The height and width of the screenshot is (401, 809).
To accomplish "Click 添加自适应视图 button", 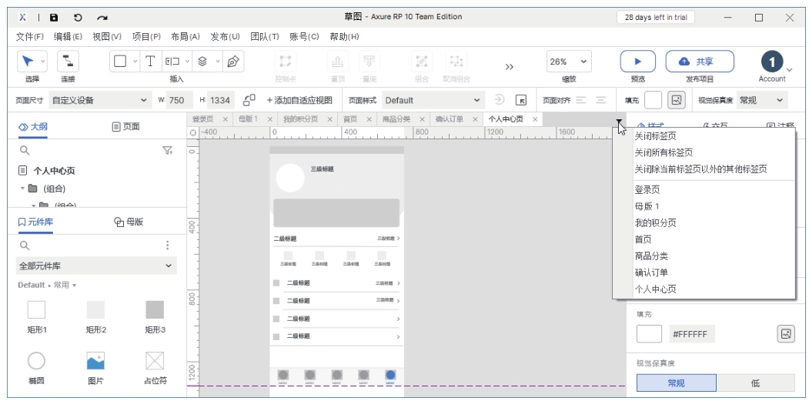I will coord(299,100).
